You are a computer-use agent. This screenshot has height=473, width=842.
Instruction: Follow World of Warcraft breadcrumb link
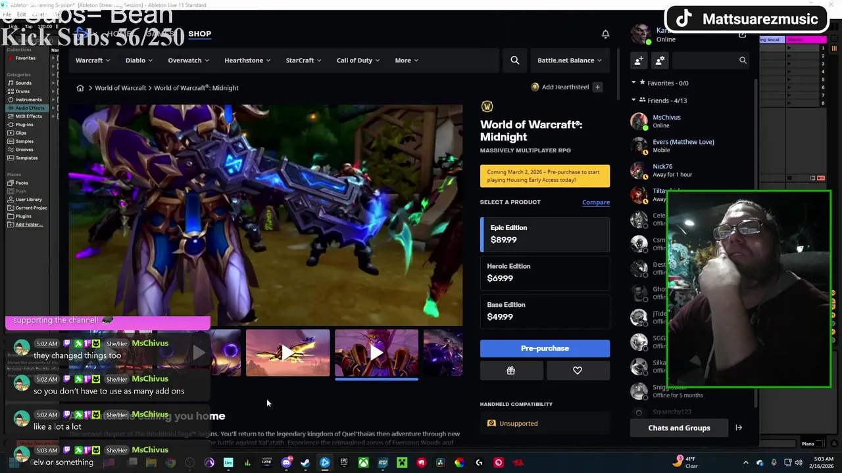pos(120,88)
